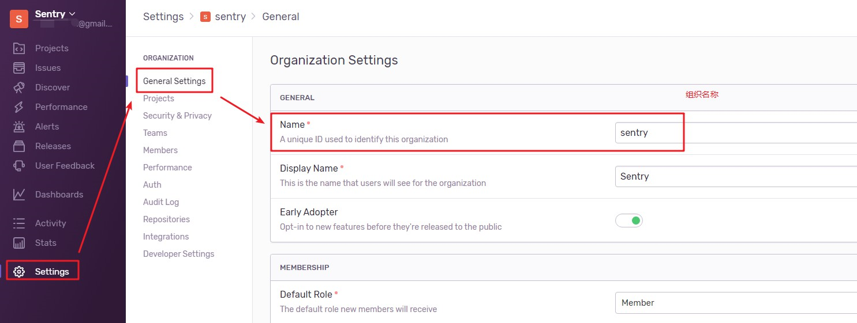Toggle the Early Adopter switch

[629, 221]
